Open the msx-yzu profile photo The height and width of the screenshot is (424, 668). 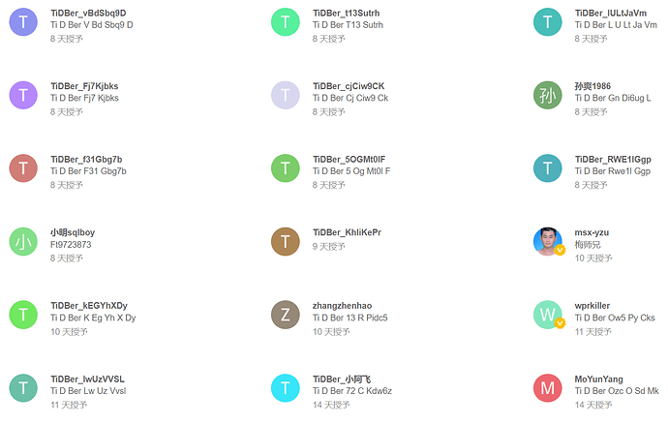[548, 241]
